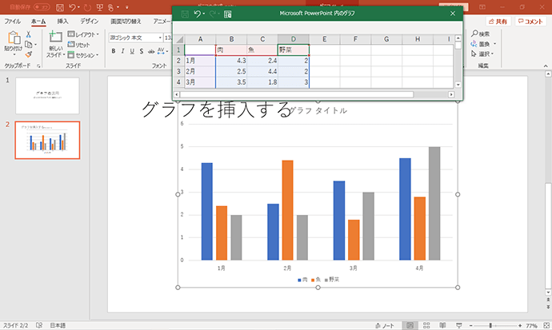552x330 pixels.
Task: Adjust the zoom slider handle
Action: click(x=490, y=325)
